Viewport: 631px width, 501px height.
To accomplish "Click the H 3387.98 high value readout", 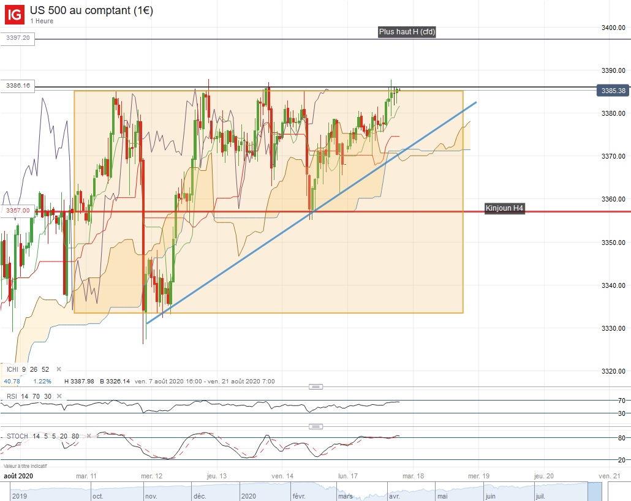I will pyautogui.click(x=79, y=381).
